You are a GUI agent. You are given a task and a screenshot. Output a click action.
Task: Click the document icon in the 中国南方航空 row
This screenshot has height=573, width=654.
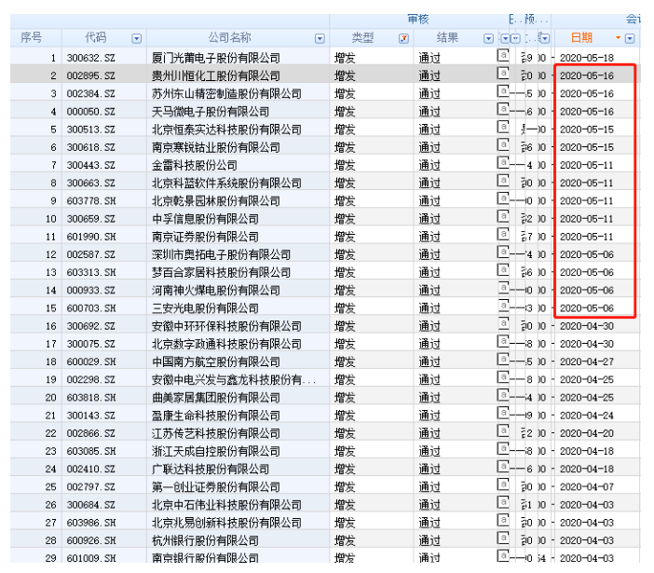pyautogui.click(x=503, y=361)
